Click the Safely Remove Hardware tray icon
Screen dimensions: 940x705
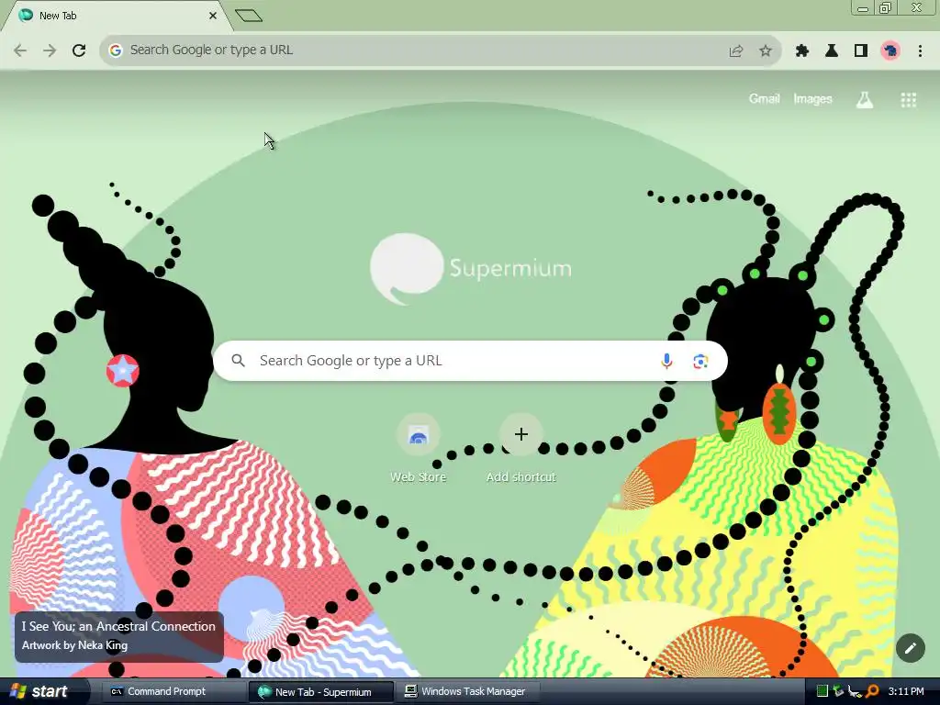point(838,692)
